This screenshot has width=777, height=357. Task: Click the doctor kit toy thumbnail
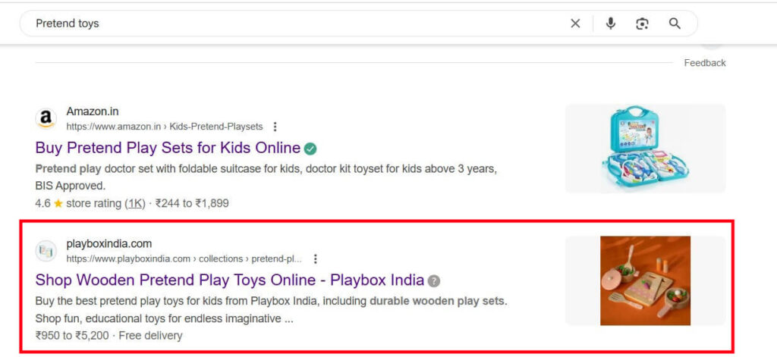[x=645, y=148]
